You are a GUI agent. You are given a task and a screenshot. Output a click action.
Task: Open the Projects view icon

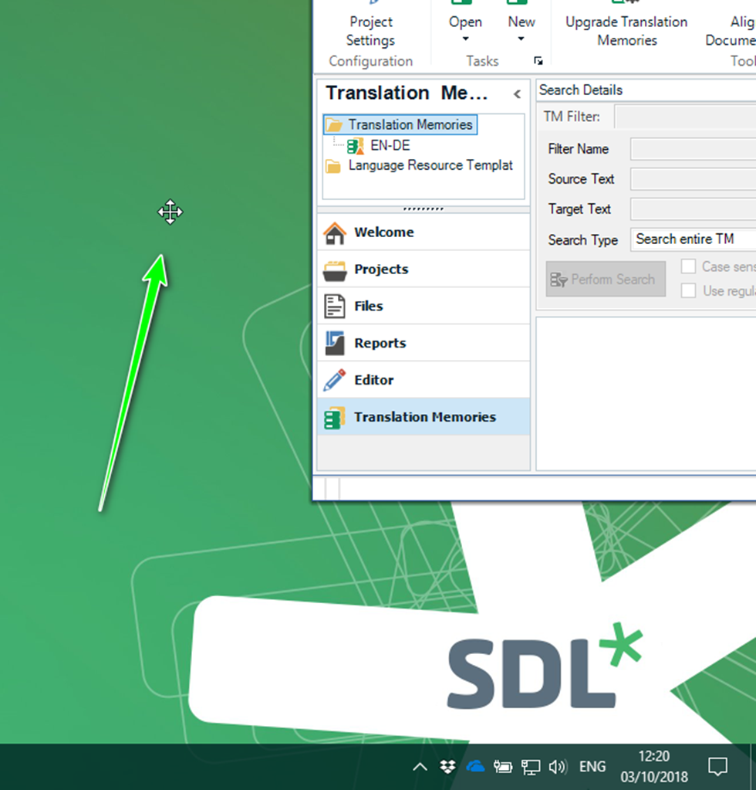click(335, 270)
